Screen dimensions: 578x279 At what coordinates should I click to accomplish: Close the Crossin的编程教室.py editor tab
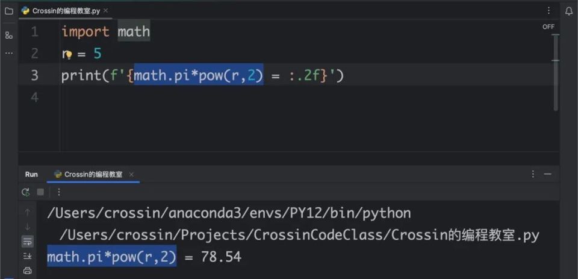point(106,10)
